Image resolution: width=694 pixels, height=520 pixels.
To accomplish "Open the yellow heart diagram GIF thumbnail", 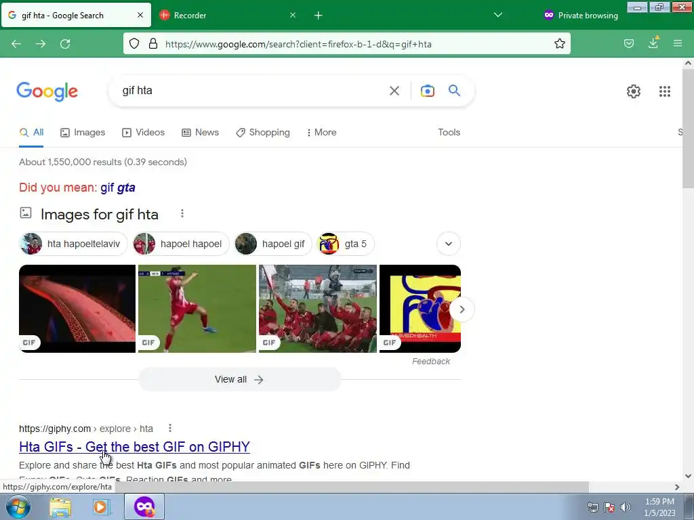I will (420, 309).
